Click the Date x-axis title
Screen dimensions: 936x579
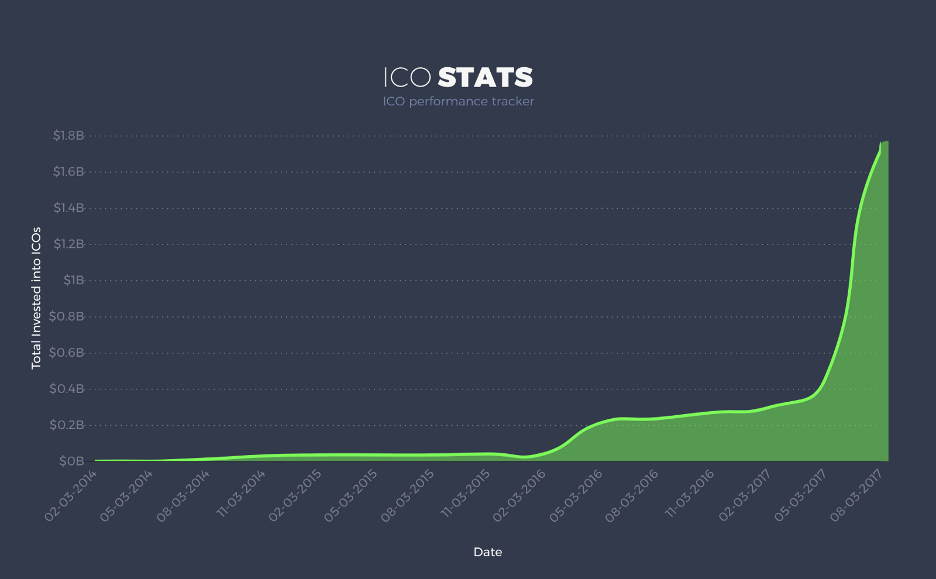point(487,552)
